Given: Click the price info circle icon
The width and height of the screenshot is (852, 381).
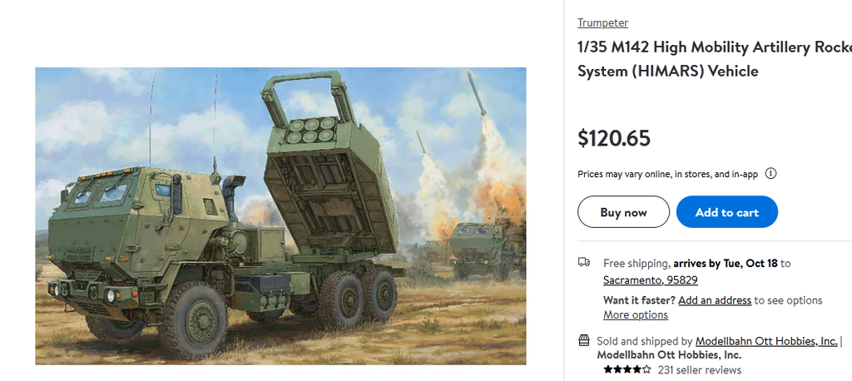Looking at the screenshot, I should pyautogui.click(x=770, y=174).
